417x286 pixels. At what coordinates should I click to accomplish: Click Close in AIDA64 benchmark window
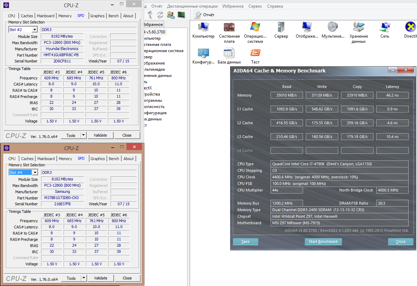tap(401, 241)
